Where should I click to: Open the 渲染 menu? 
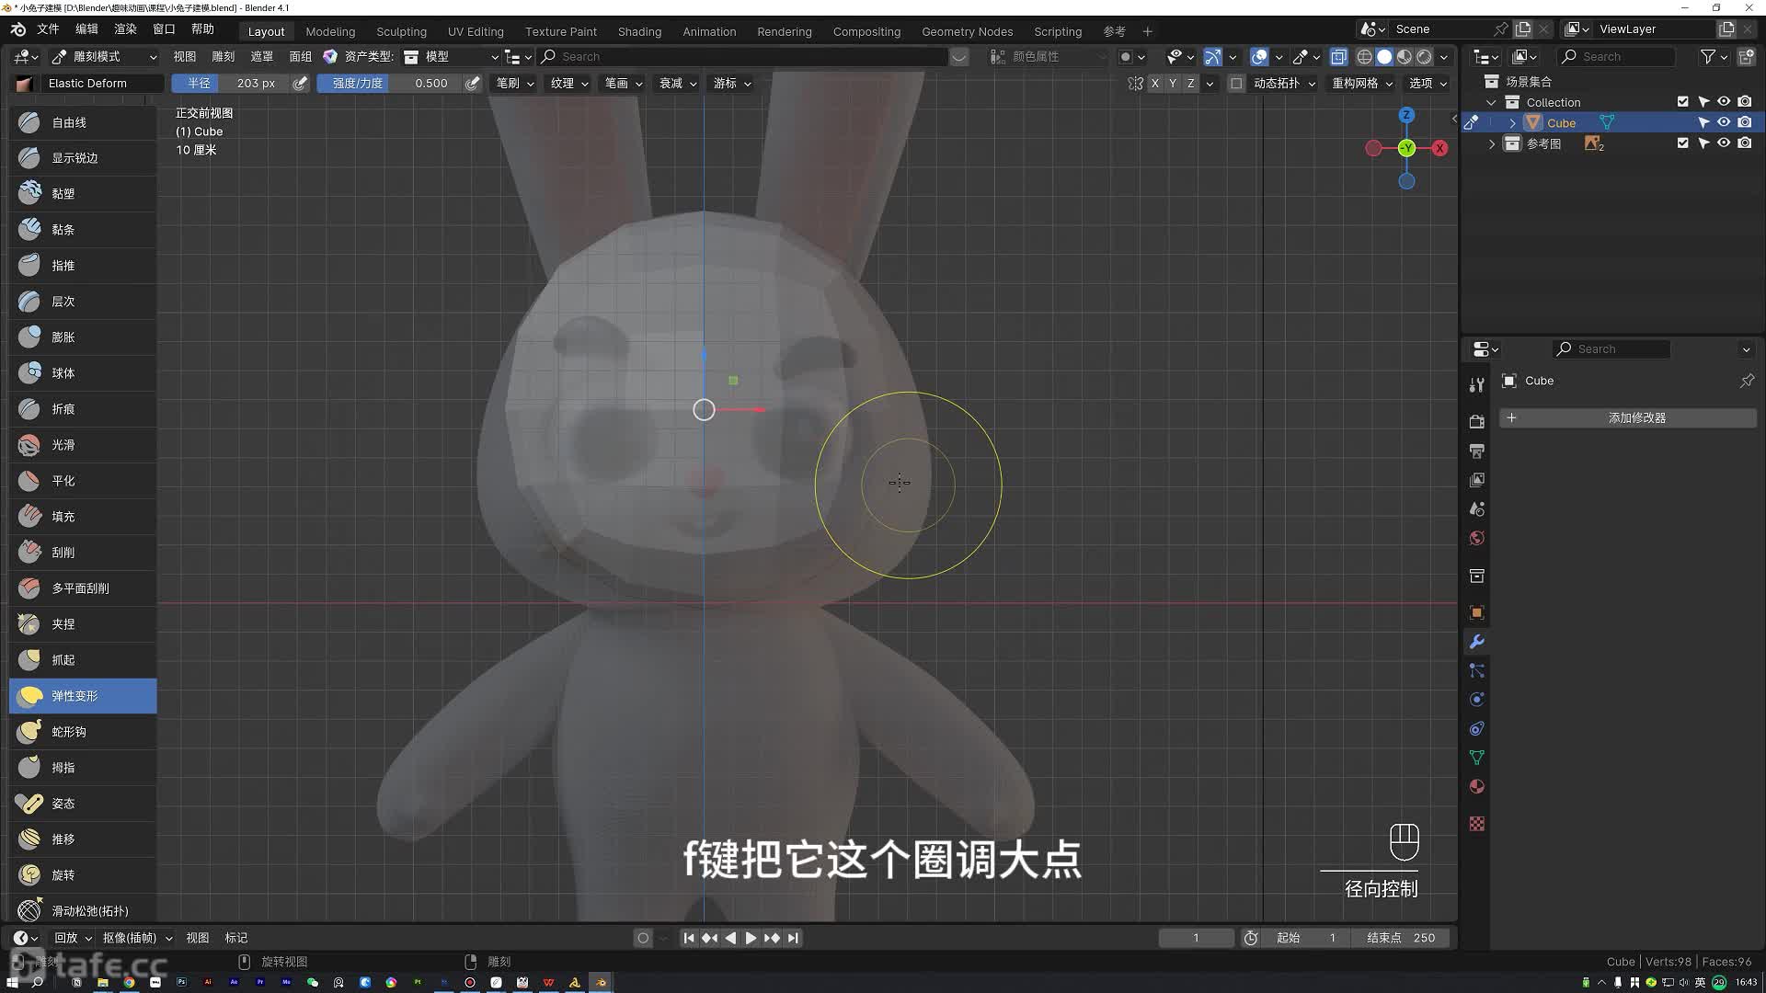coord(125,29)
